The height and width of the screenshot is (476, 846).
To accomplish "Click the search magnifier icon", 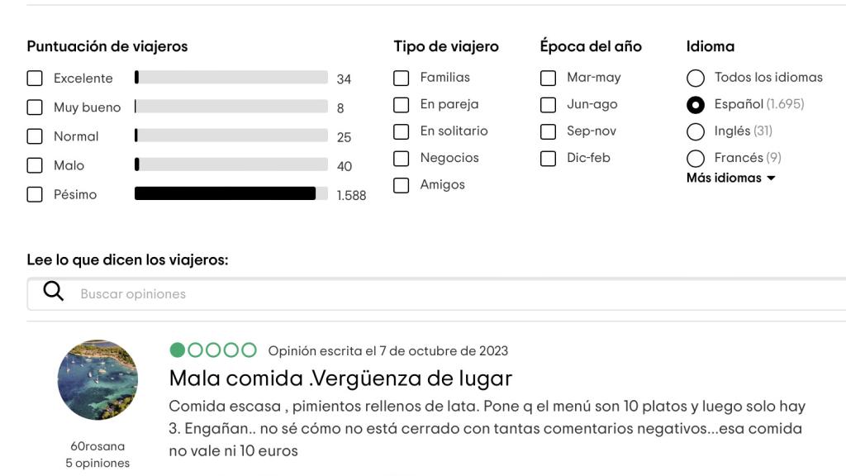I will (54, 293).
